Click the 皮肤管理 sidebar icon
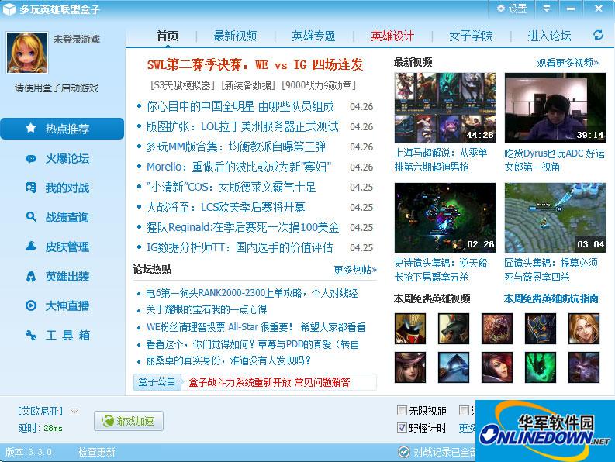615x462 pixels. coord(31,247)
